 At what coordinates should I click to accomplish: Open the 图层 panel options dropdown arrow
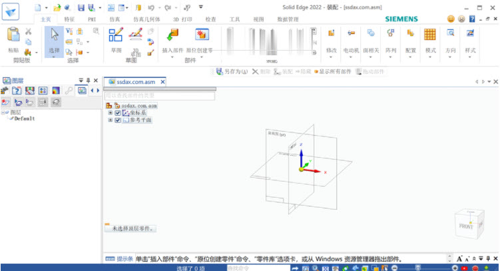(x=81, y=81)
